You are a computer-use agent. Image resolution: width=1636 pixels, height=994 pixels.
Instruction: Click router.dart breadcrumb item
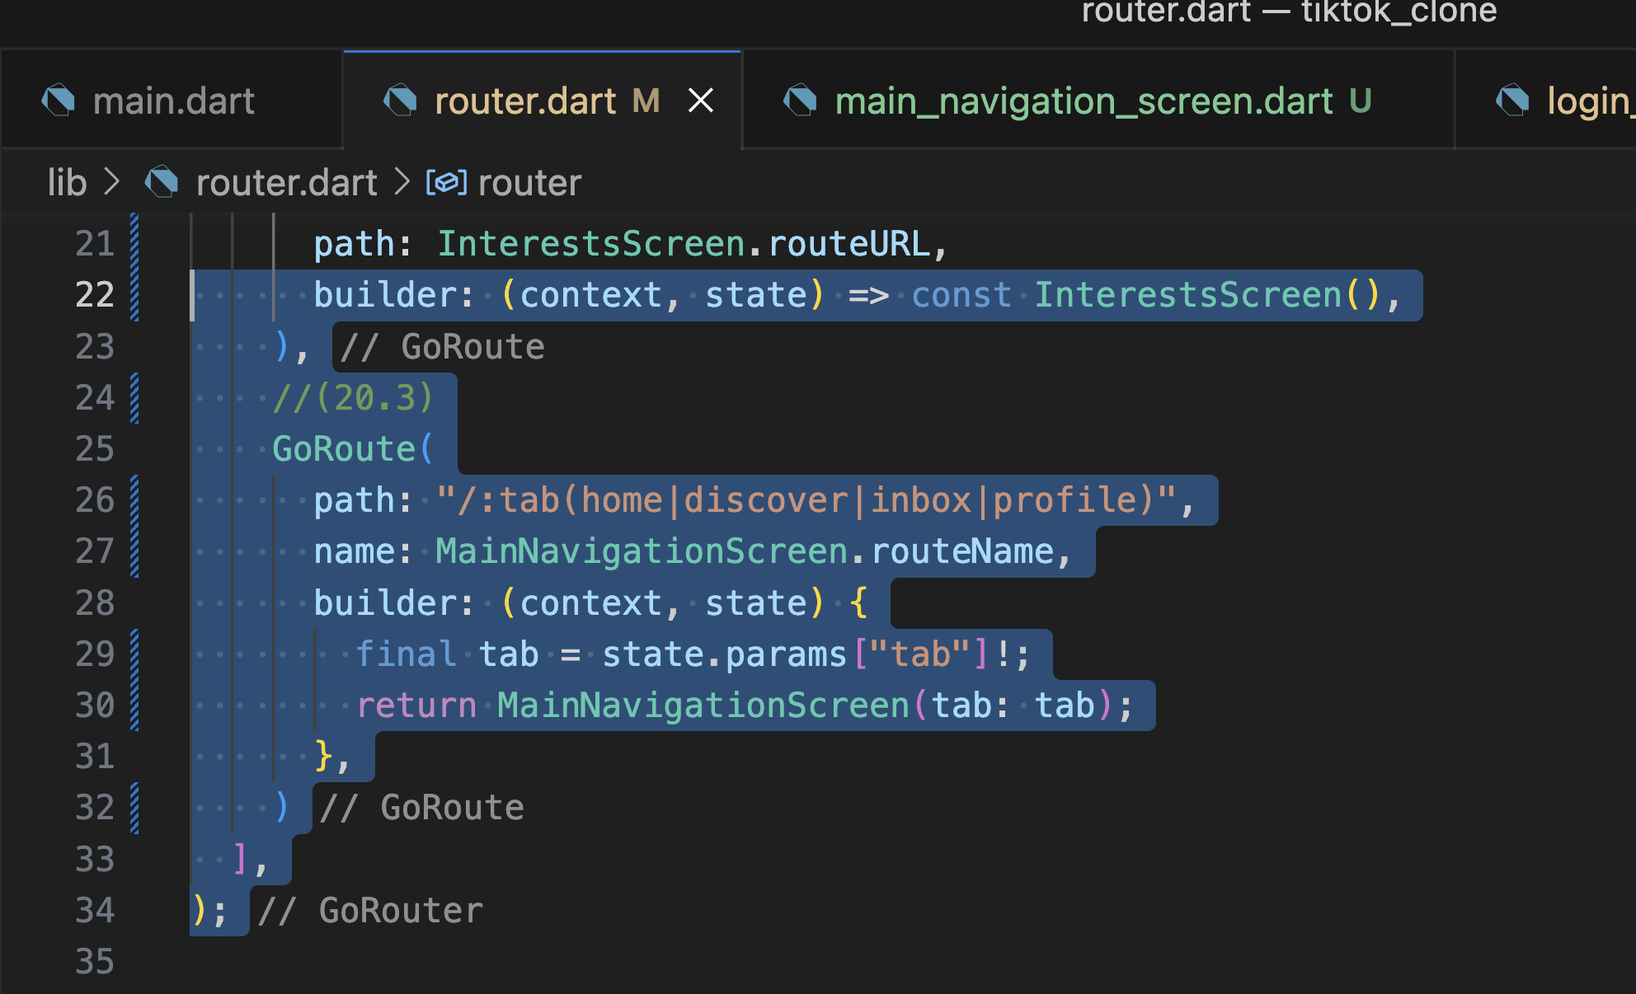286,182
